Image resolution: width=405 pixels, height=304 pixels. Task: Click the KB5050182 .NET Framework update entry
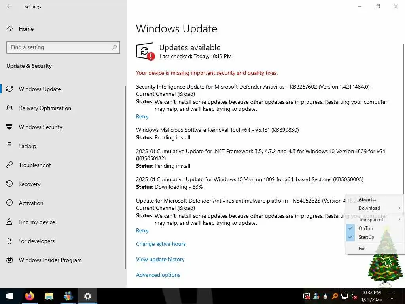261,155
